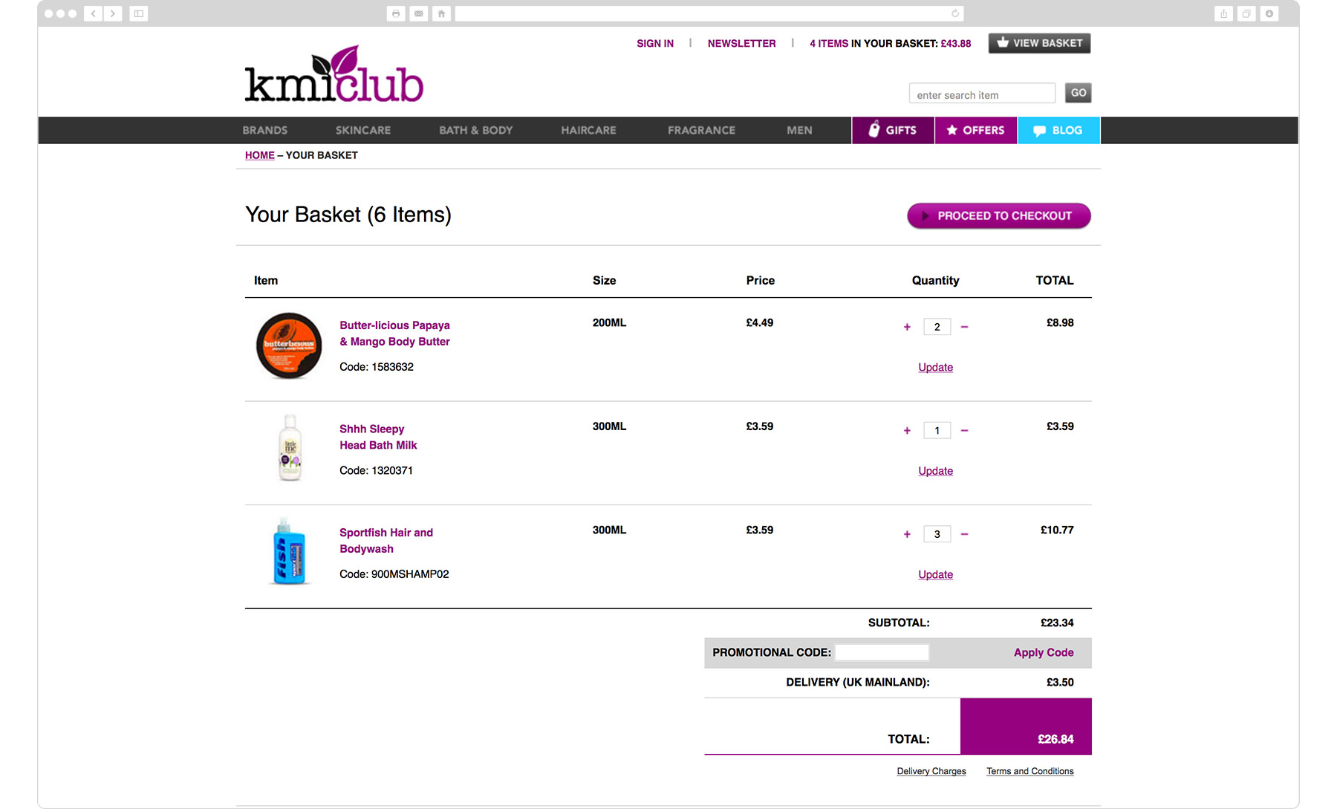1337x809 pixels.
Task: Open the Terms and Conditions link
Action: 1029,771
